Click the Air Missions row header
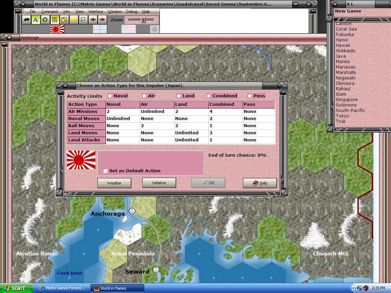 tap(87, 112)
